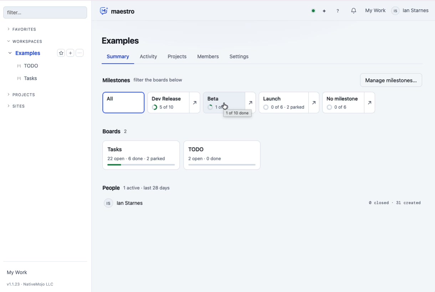This screenshot has width=435, height=292.
Task: Click the green status indicator dot
Action: 313,11
